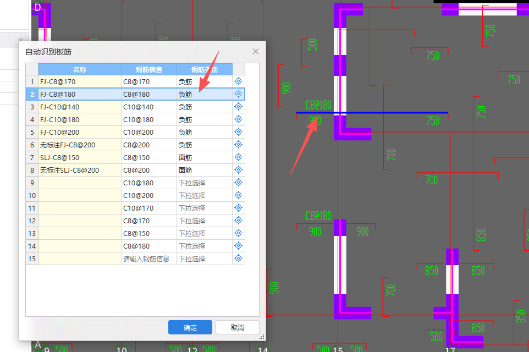
Task: Click locate icon in row 11
Action: 238,208
